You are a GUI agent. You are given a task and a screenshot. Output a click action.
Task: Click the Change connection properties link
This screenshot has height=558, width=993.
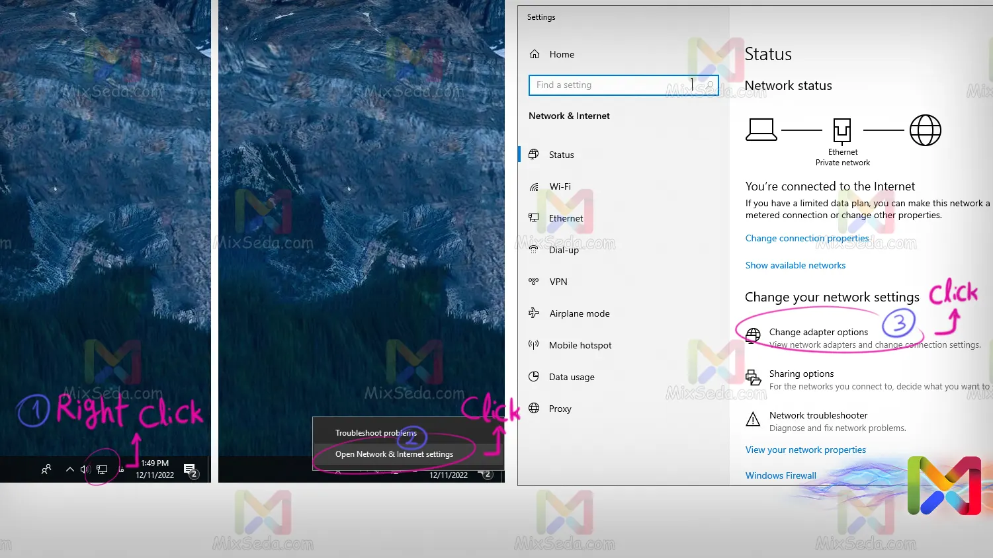[x=806, y=238]
